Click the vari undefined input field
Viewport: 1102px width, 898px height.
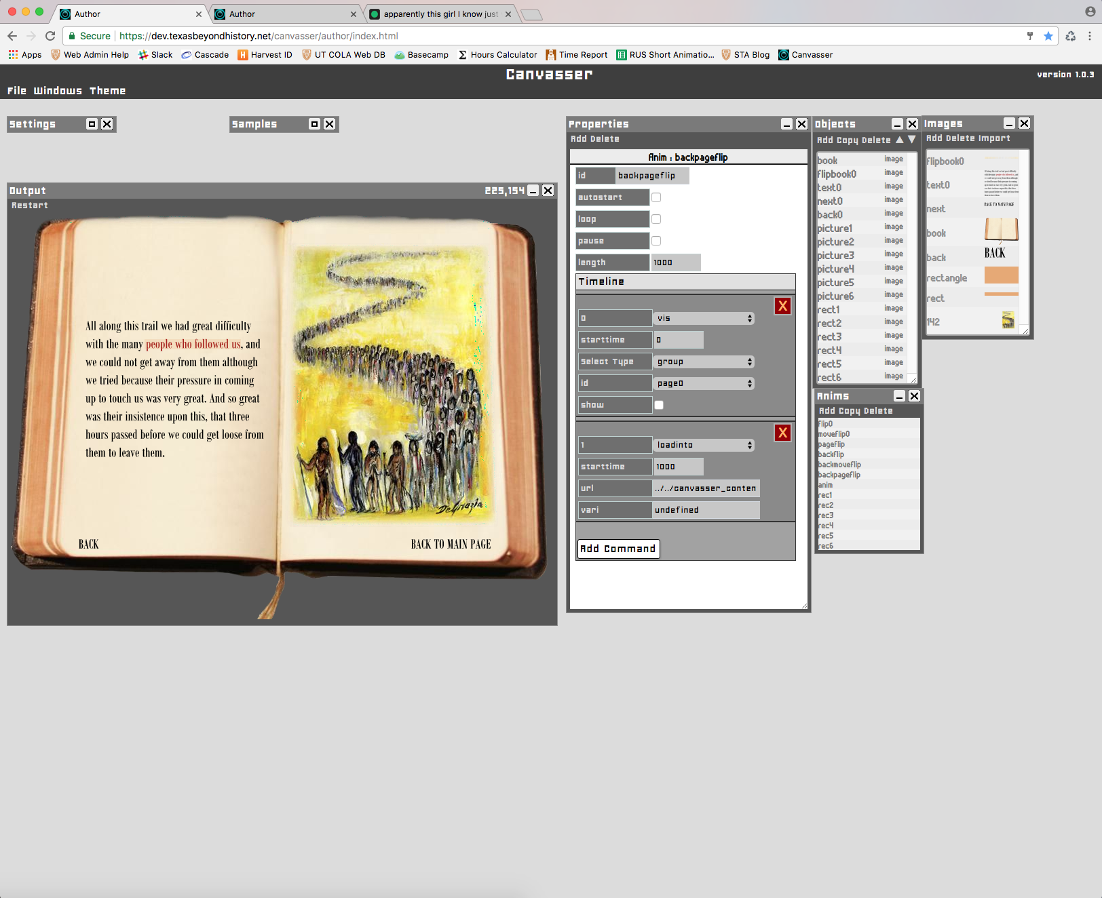pos(706,510)
